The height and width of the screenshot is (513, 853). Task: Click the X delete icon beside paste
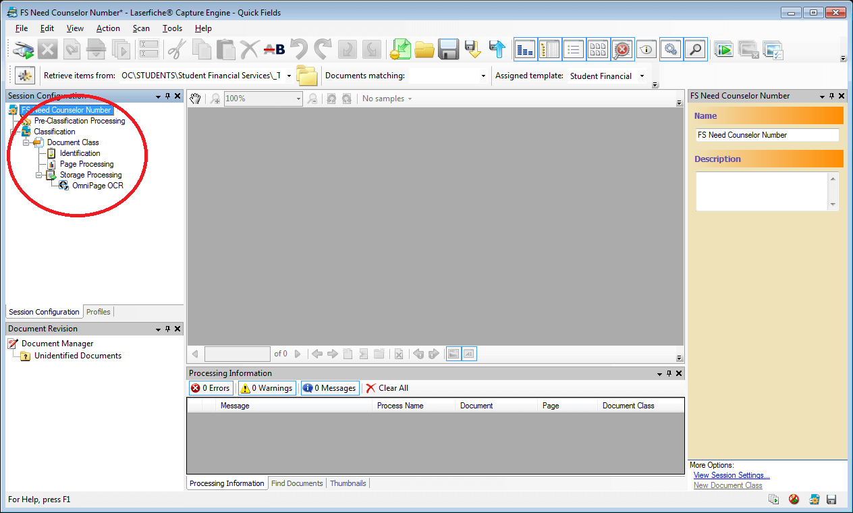(x=250, y=49)
